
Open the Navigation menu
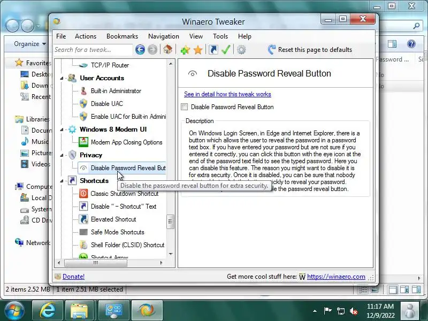coord(164,36)
